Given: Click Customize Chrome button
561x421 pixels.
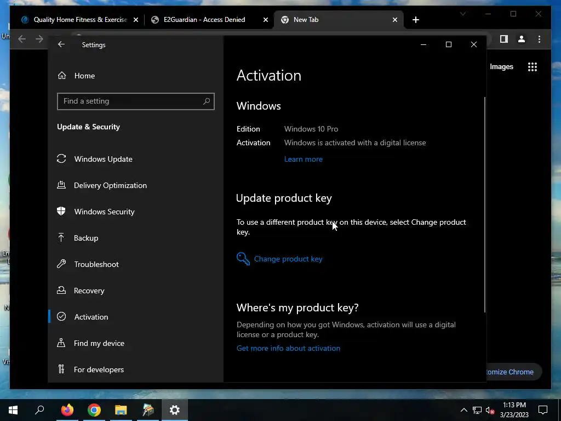Looking at the screenshot, I should pyautogui.click(x=514, y=372).
